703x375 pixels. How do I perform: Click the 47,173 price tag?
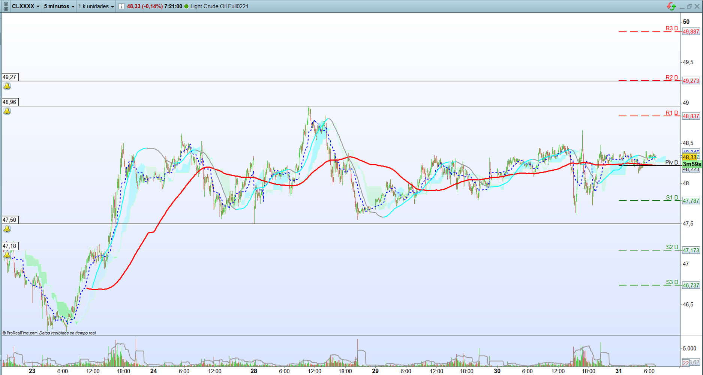click(691, 250)
